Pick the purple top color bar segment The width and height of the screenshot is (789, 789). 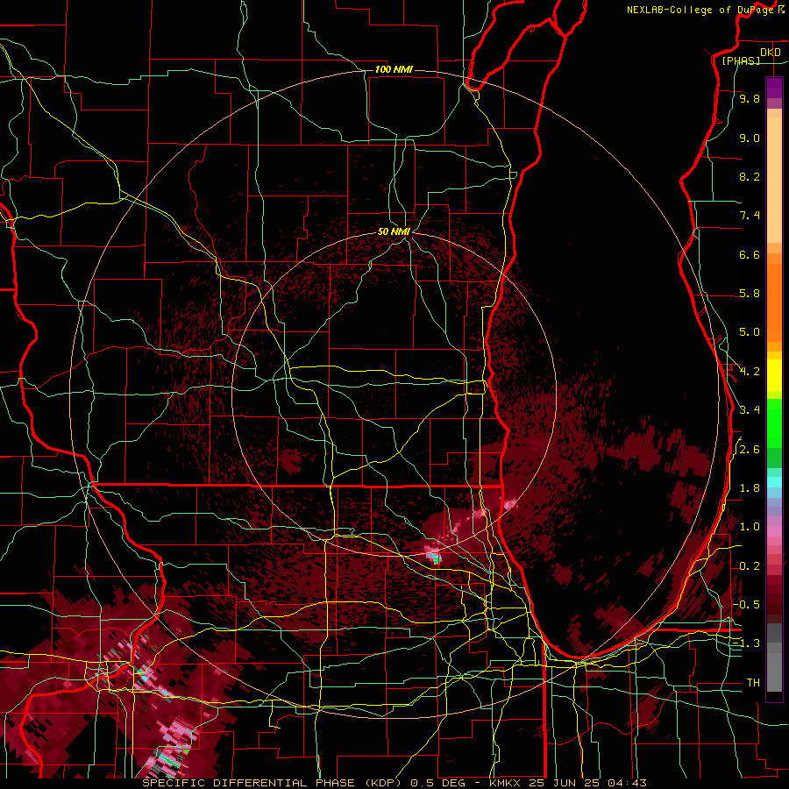pyautogui.click(x=774, y=88)
